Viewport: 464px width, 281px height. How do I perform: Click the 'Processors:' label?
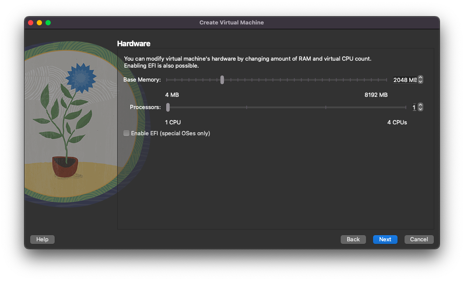coord(145,107)
